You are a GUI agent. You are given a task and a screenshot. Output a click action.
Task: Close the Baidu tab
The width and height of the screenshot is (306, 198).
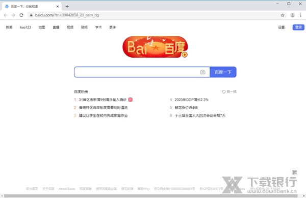pyautogui.click(x=58, y=7)
